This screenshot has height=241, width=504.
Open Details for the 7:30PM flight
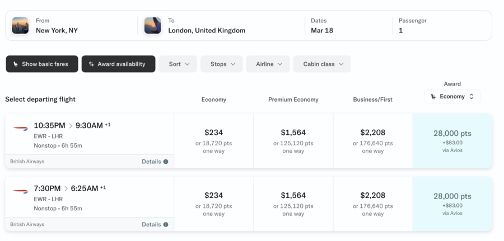coord(155,224)
